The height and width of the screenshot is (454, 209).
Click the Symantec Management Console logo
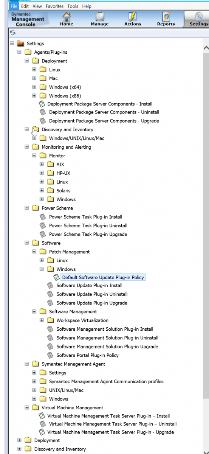point(28,19)
